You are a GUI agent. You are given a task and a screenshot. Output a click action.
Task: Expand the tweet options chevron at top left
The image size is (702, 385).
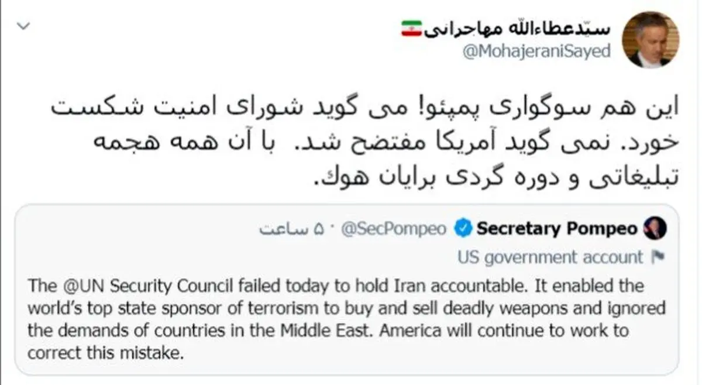tap(22, 26)
